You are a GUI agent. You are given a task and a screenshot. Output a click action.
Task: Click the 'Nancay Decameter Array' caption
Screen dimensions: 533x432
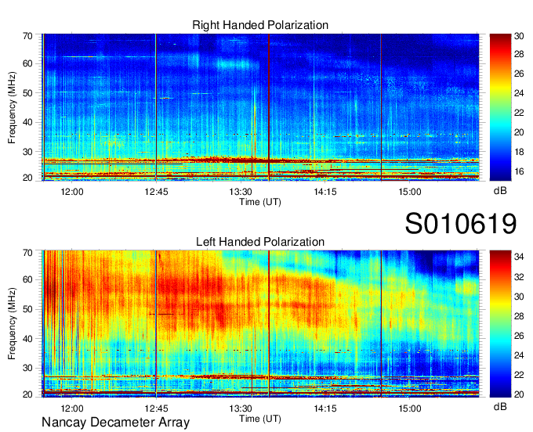pos(115,423)
